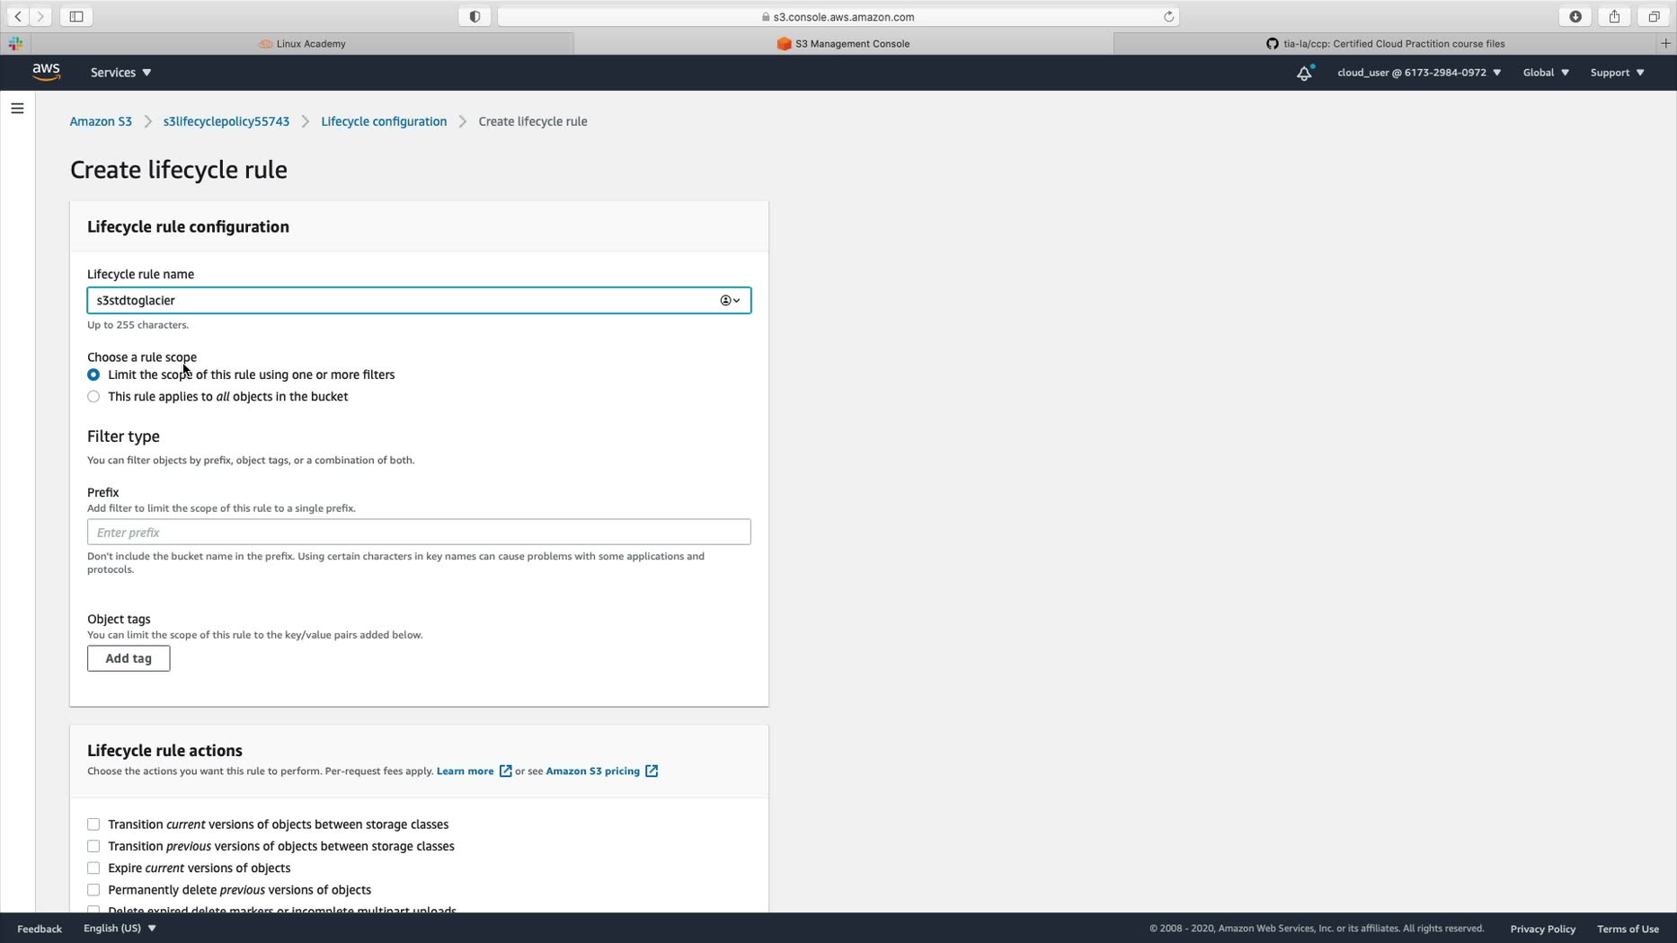Open the Global region dropdown

pos(1546,73)
